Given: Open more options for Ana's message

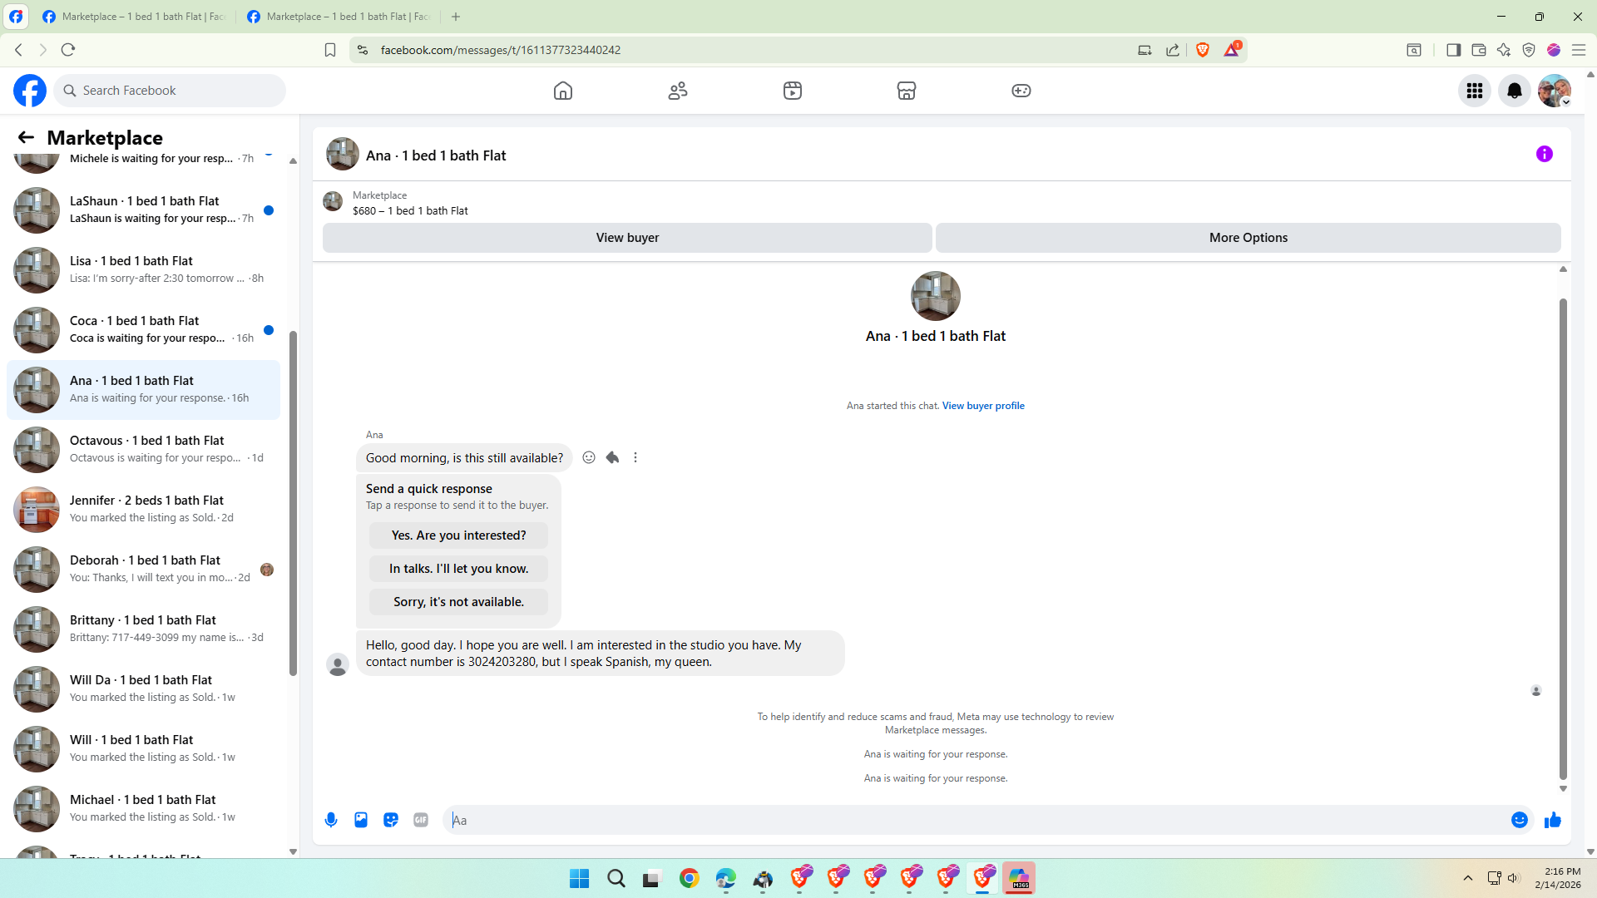Looking at the screenshot, I should (x=635, y=457).
